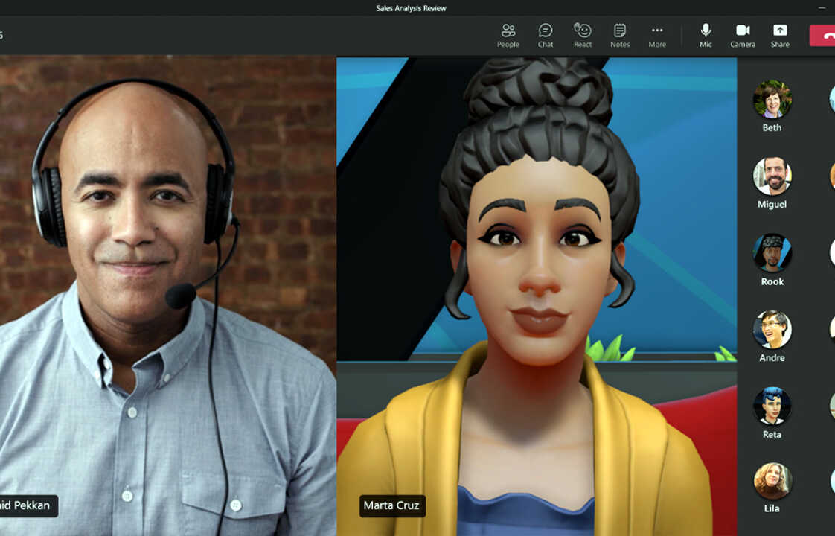Select Rook's participant avatar
The height and width of the screenshot is (536, 835).
tap(772, 252)
